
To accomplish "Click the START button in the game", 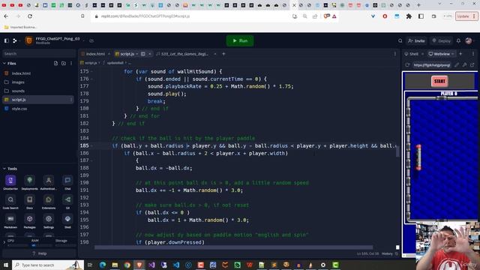I will tap(439, 82).
